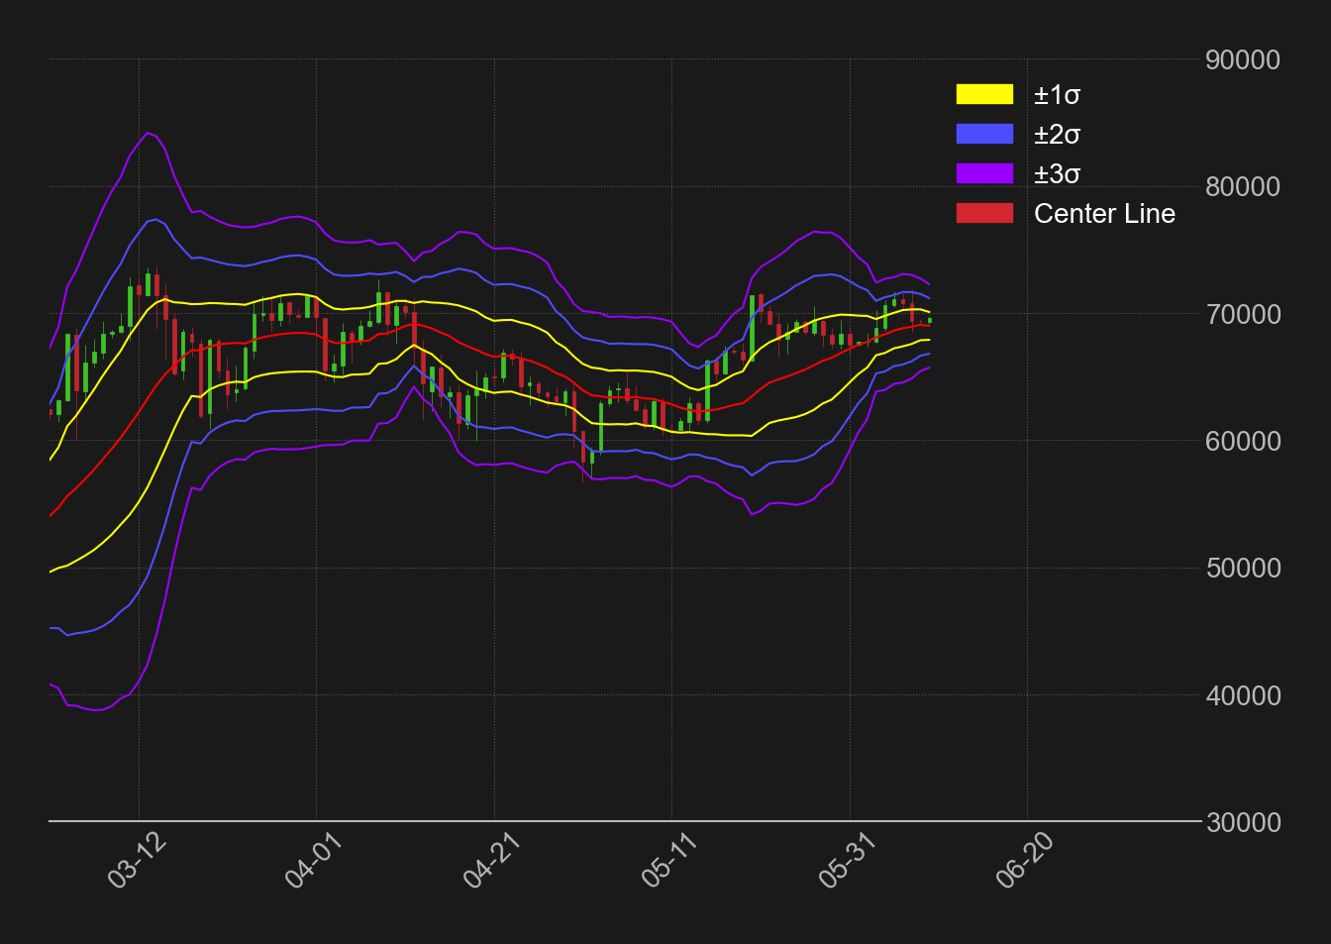The width and height of the screenshot is (1331, 944).
Task: Click the red Center Line legend swatch
Action: (x=984, y=213)
